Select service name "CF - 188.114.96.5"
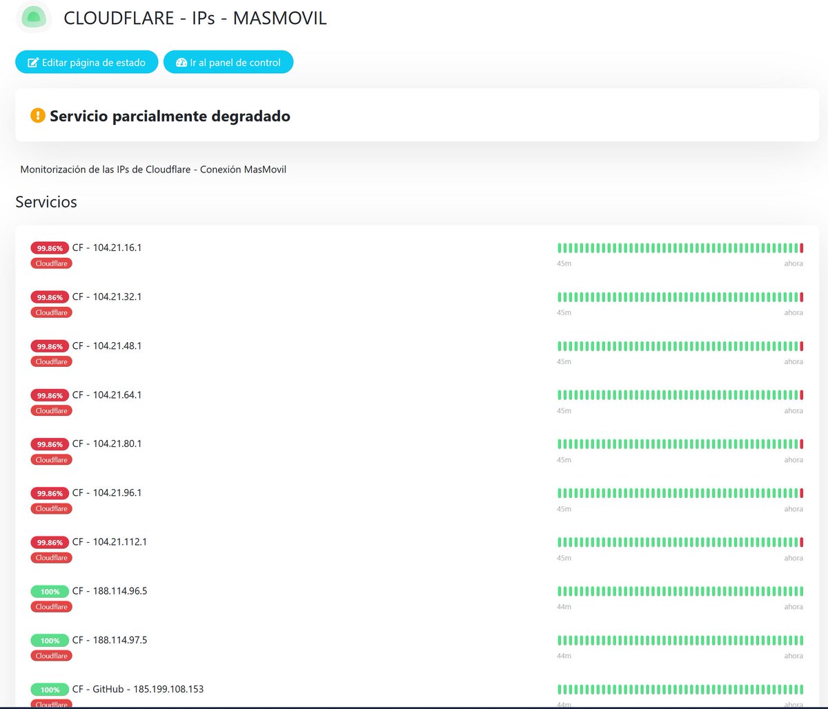The height and width of the screenshot is (709, 828). (110, 590)
